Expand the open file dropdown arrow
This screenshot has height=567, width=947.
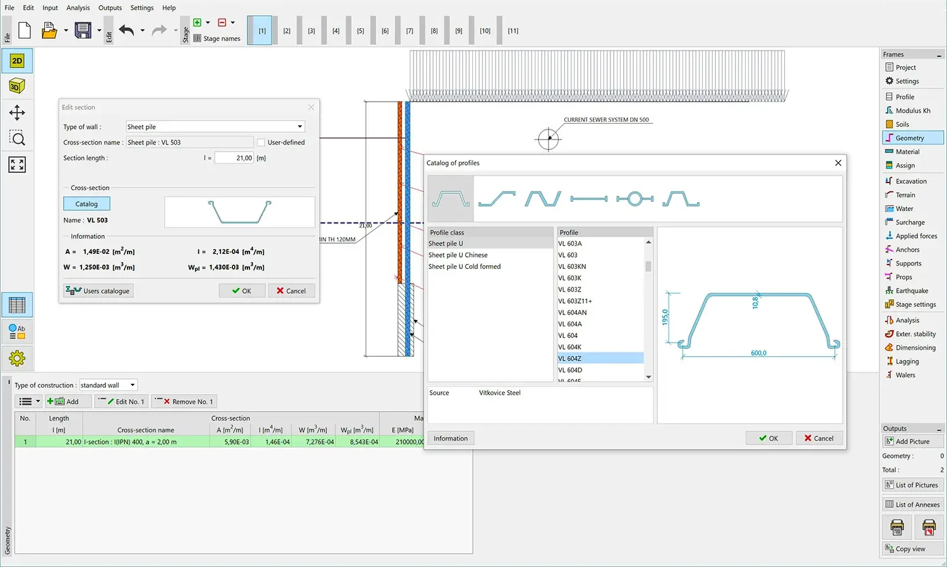[66, 30]
